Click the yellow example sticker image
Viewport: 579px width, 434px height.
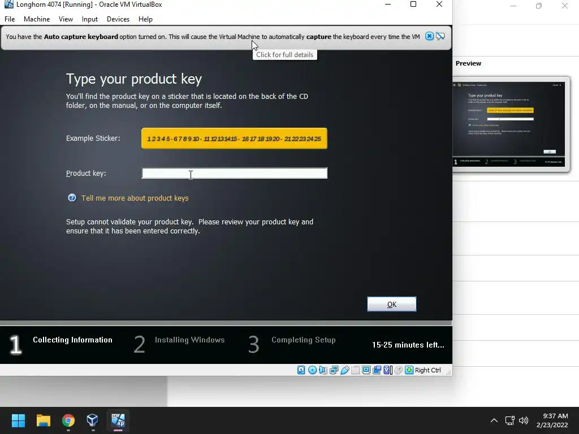click(234, 138)
